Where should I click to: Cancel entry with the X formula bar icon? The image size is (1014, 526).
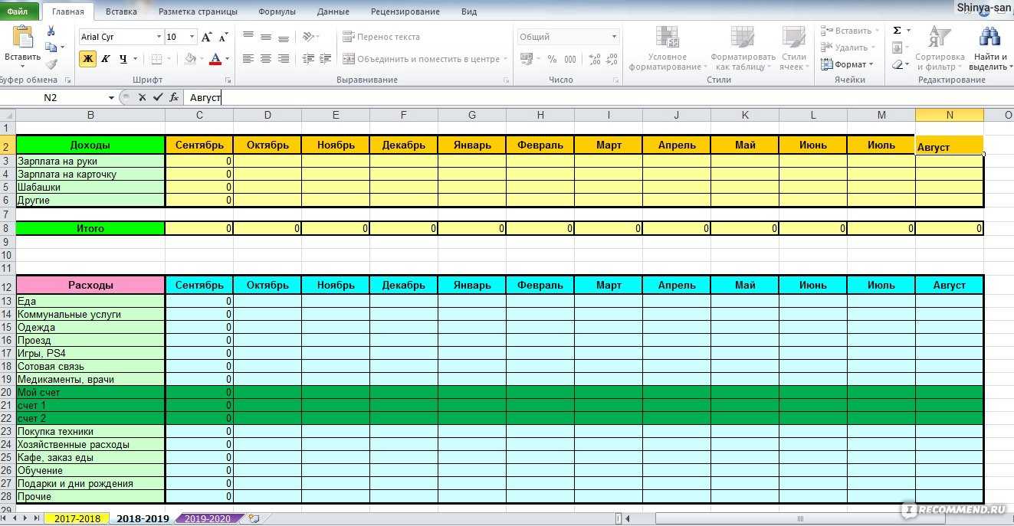tap(142, 97)
